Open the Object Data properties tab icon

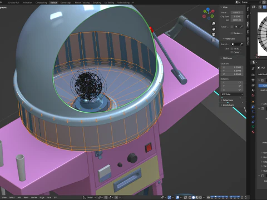coord(253,127)
